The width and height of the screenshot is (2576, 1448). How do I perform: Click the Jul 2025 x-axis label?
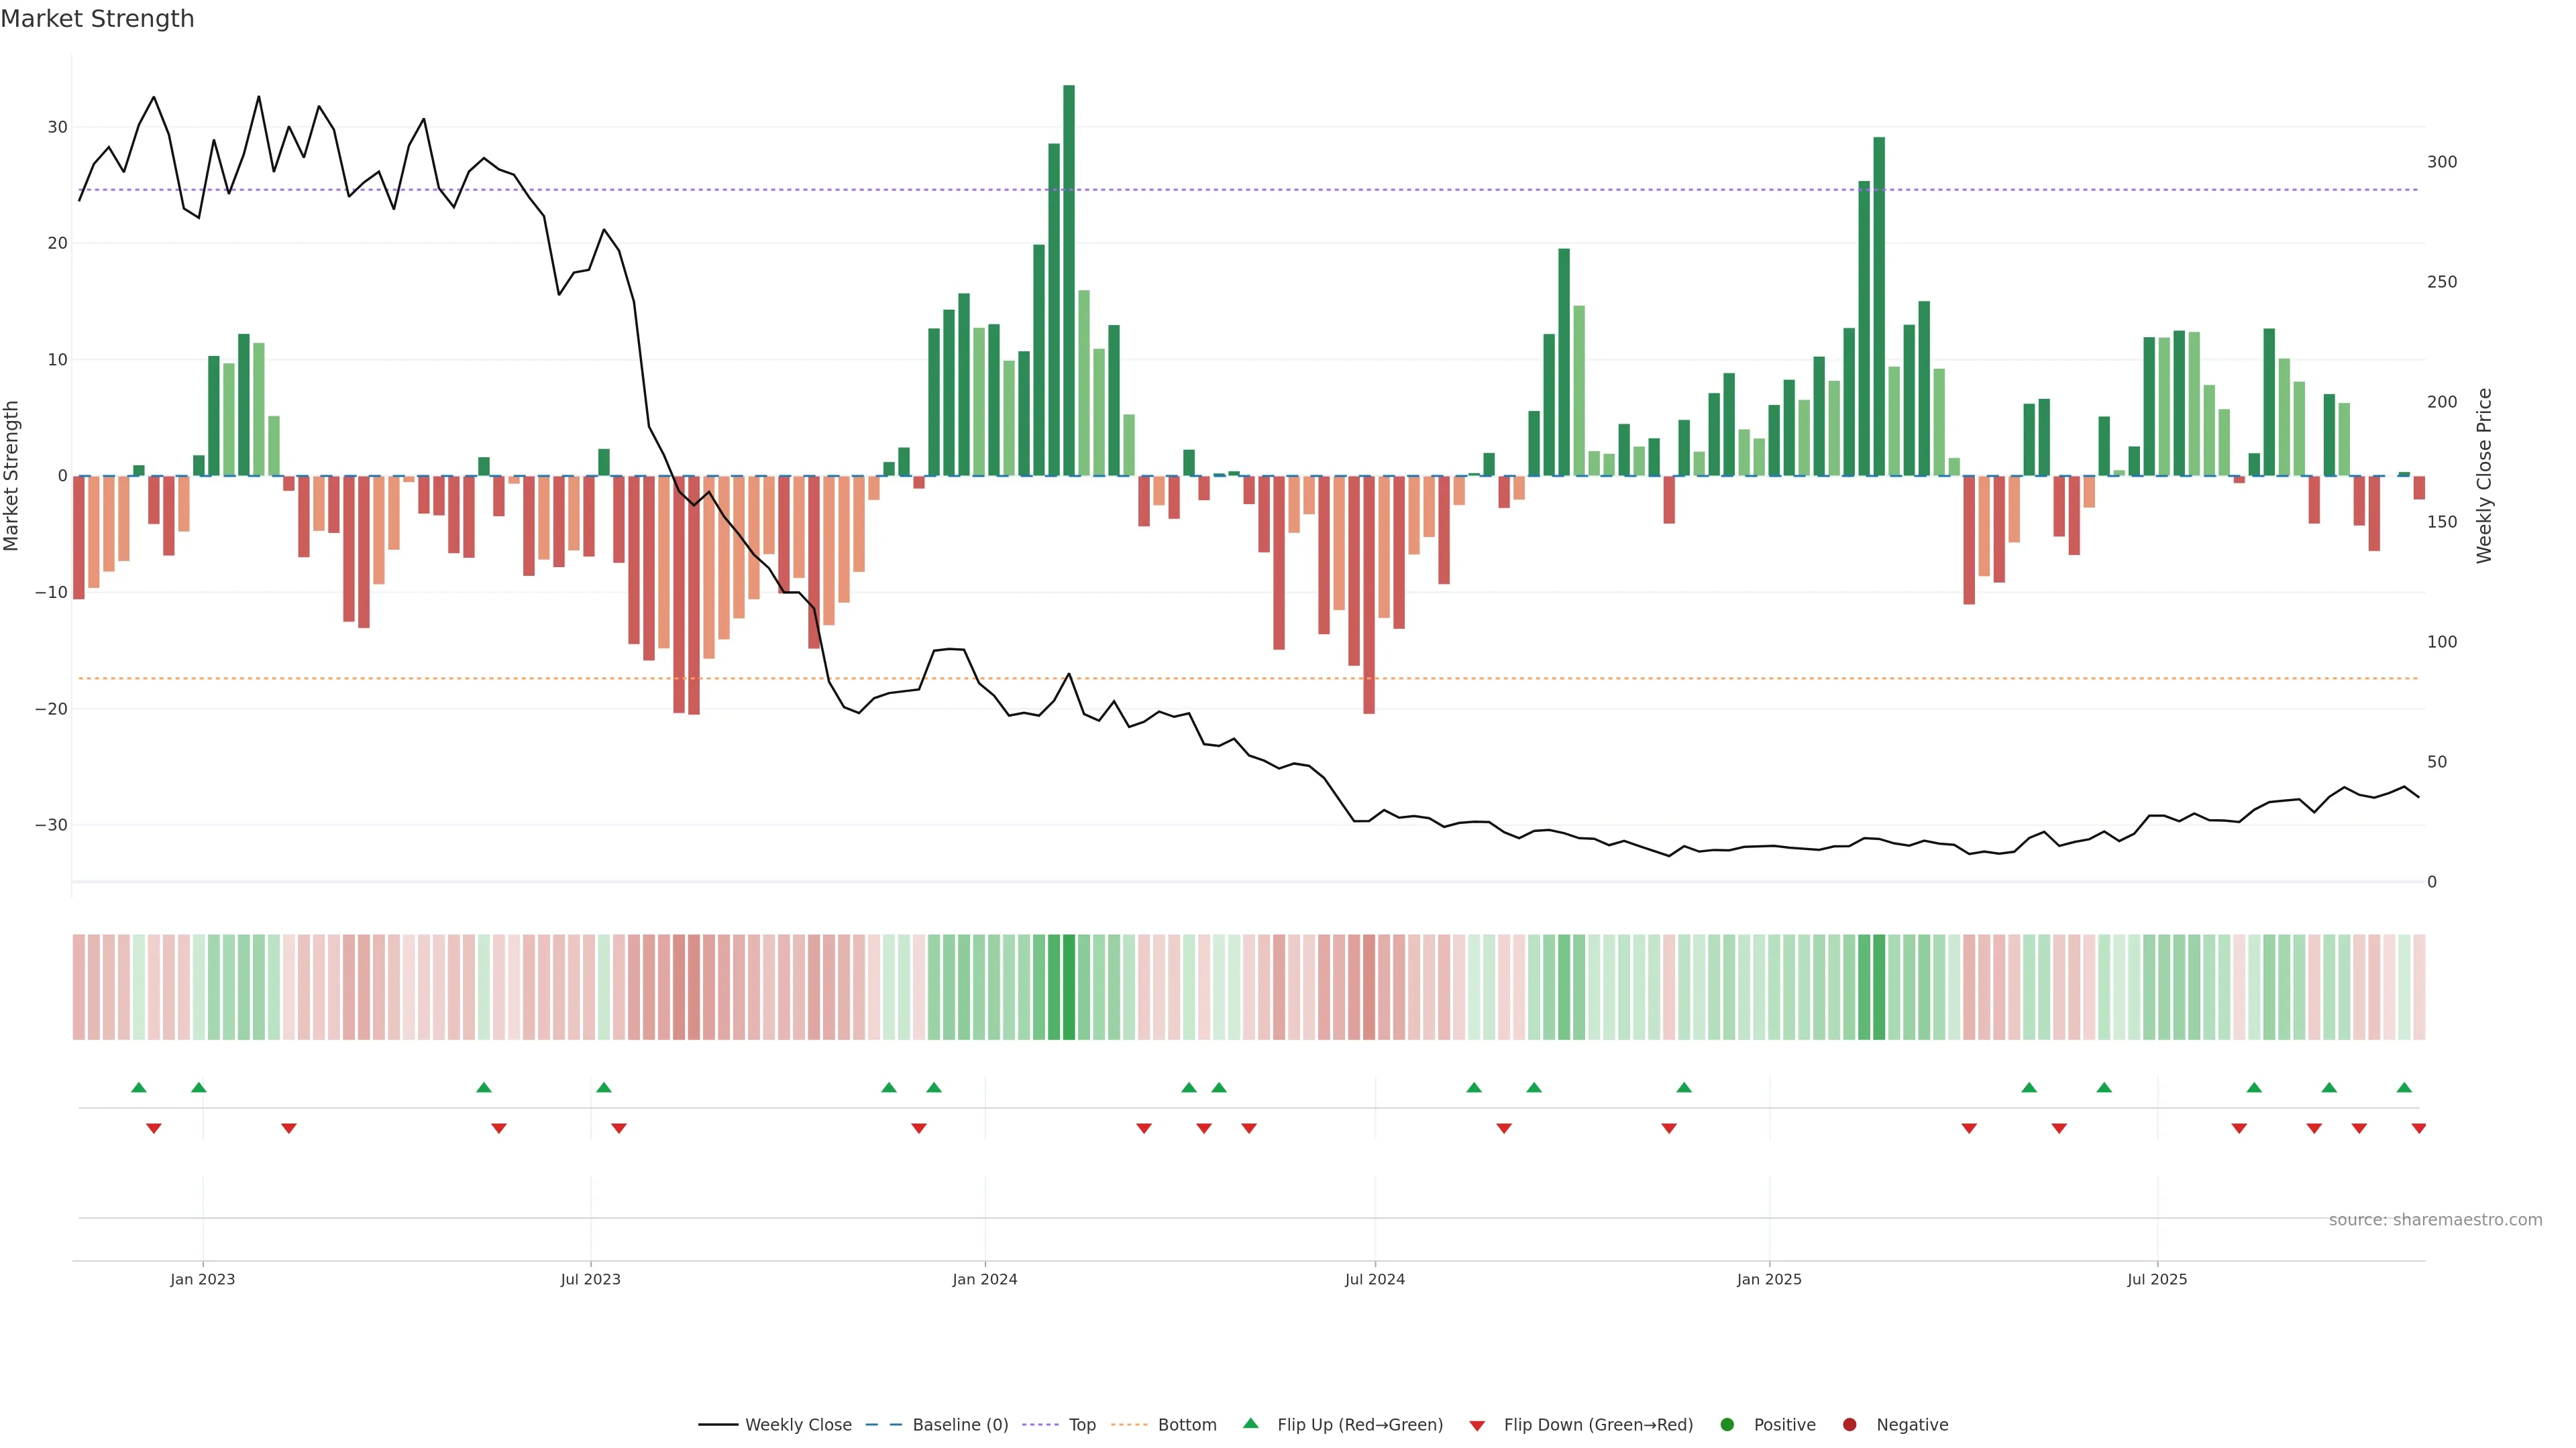pyautogui.click(x=2157, y=1279)
